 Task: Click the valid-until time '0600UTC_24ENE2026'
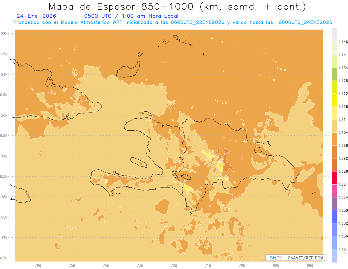click(305, 22)
